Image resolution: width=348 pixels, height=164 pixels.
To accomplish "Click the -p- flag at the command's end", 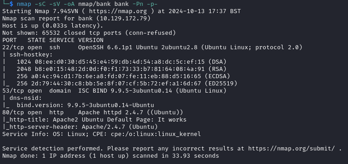I will [150, 4].
